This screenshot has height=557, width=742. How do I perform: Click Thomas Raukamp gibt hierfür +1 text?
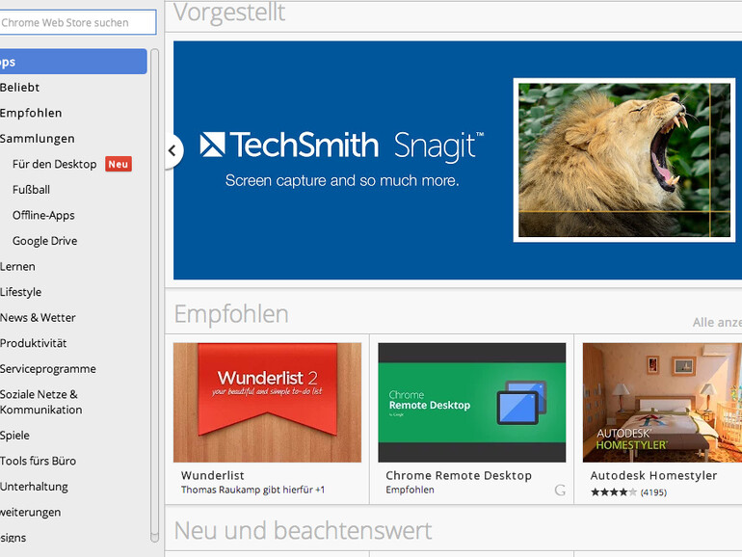click(x=252, y=490)
